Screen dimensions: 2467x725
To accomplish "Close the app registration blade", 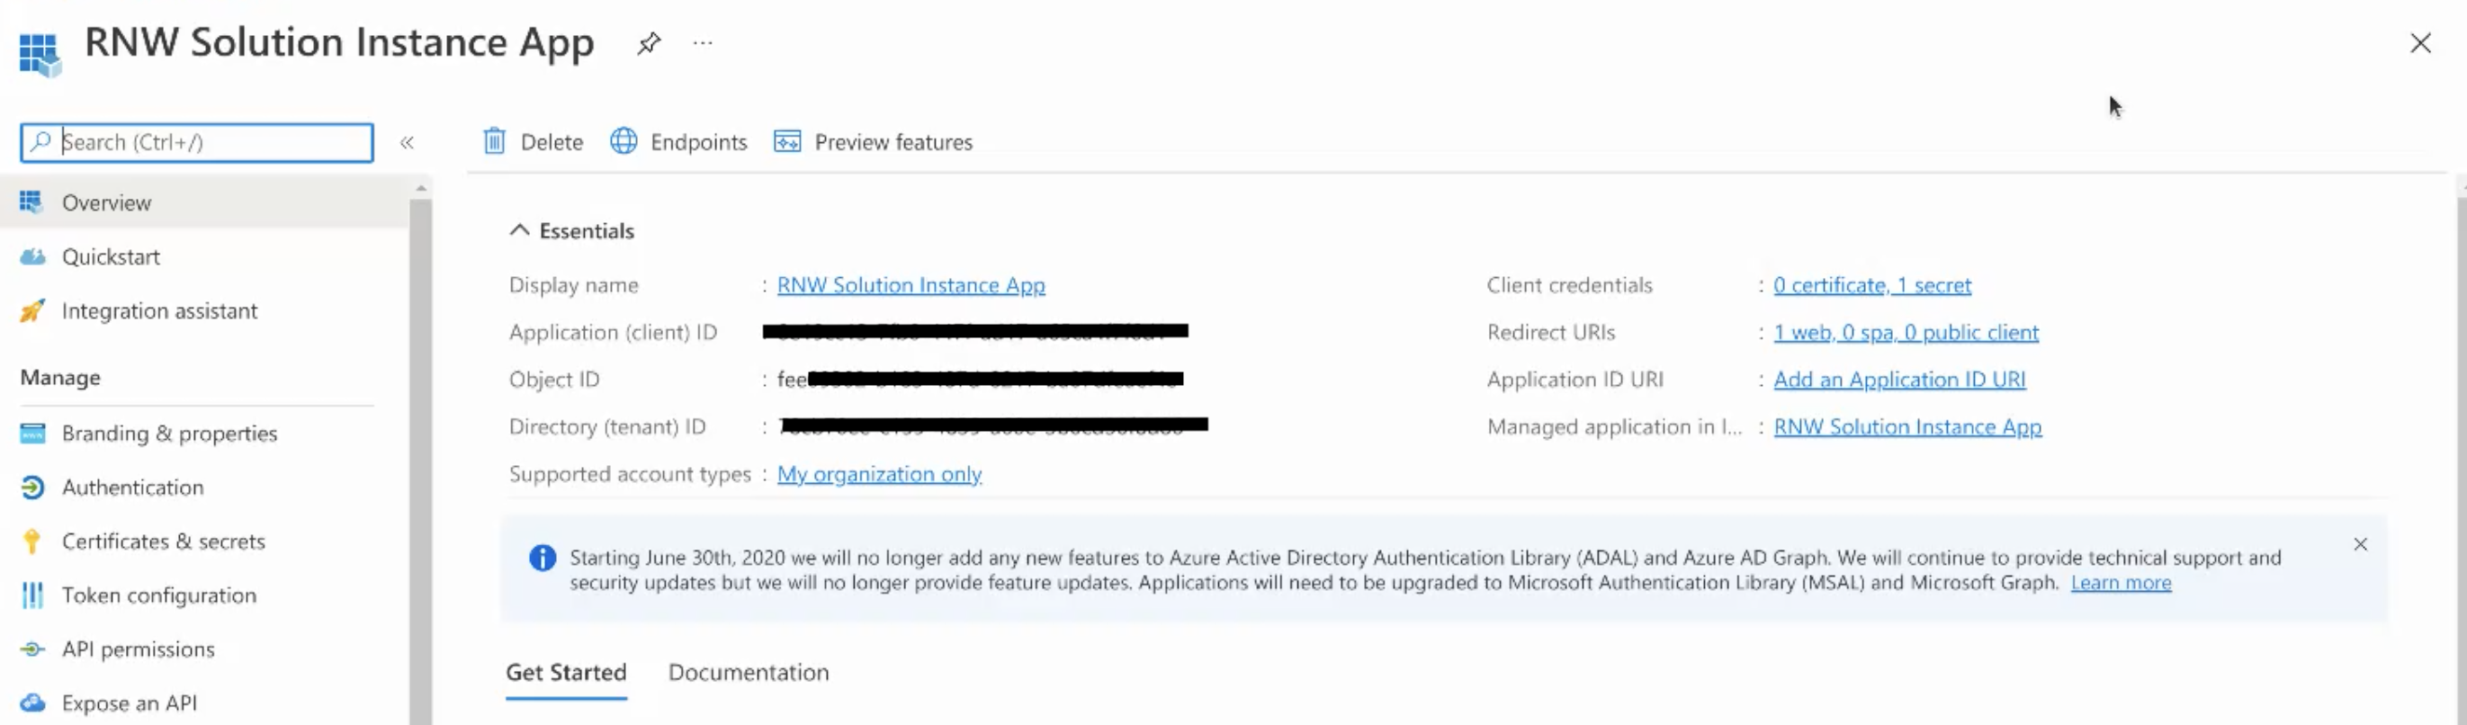I will (x=2420, y=43).
